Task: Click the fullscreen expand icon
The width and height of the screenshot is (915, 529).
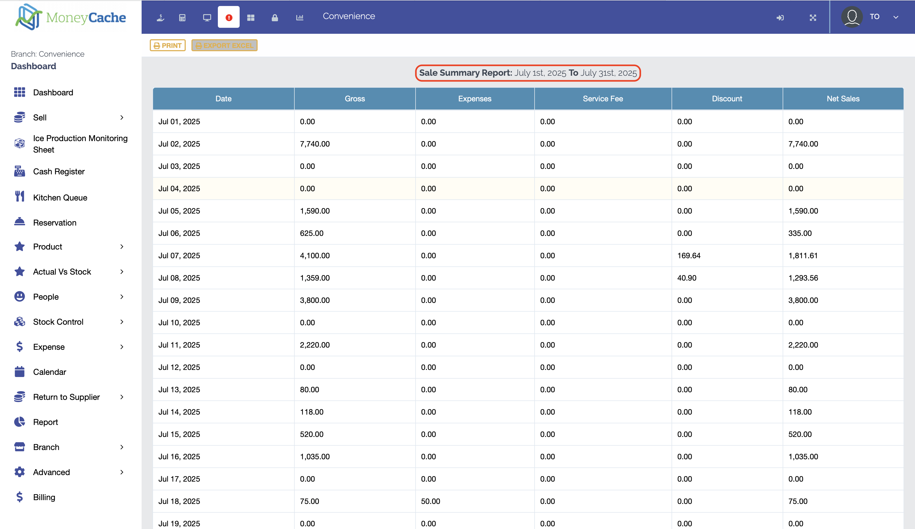Action: (813, 17)
